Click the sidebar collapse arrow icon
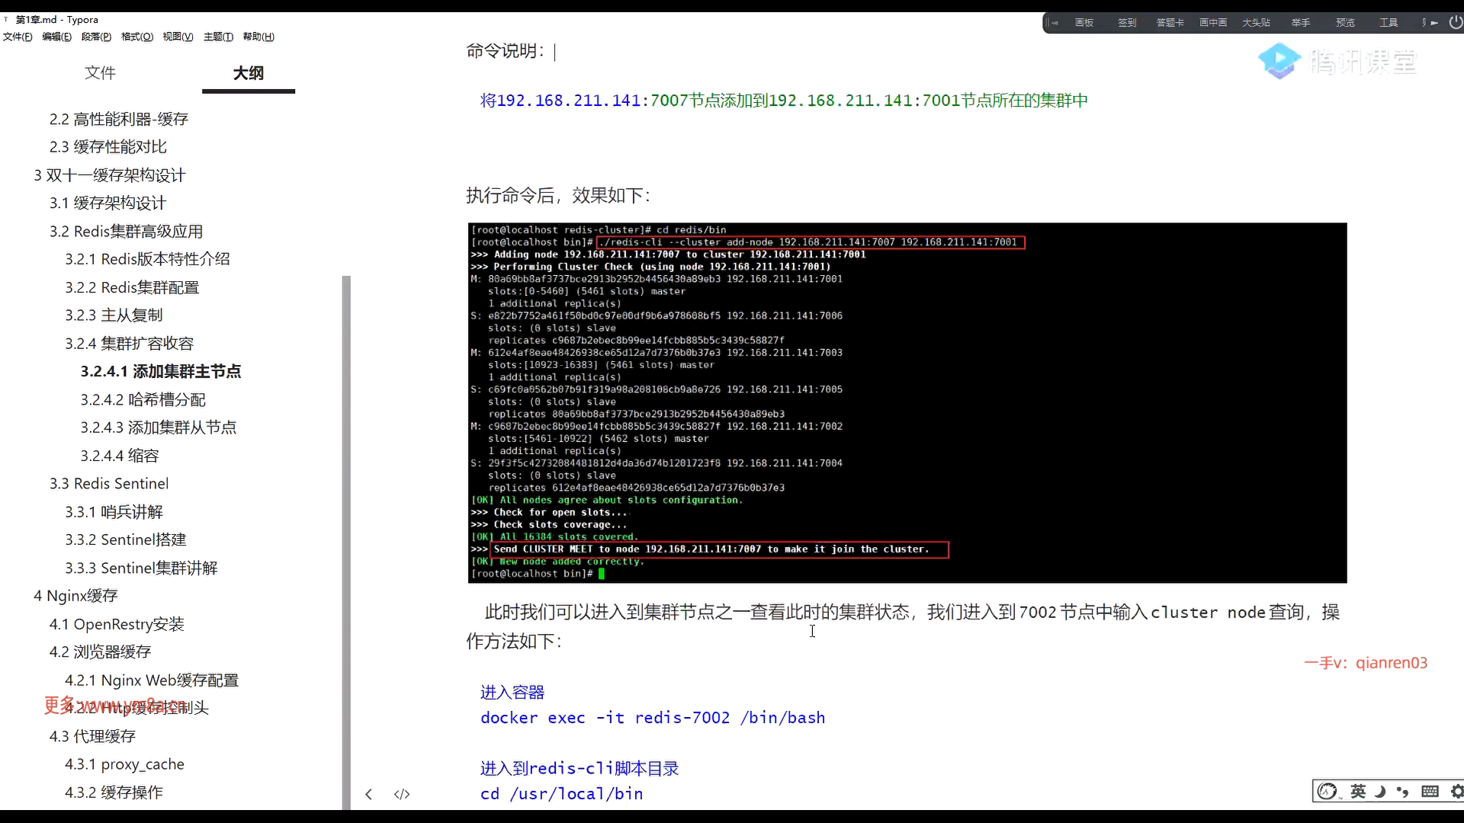This screenshot has height=823, width=1464. click(368, 794)
